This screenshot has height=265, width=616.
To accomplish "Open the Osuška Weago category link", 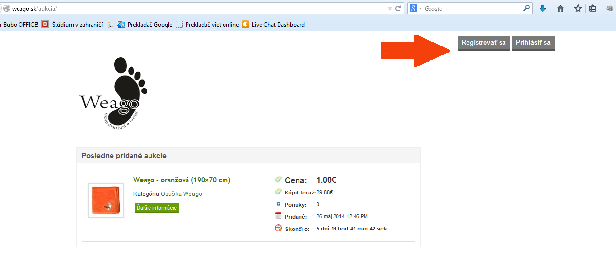I will pos(181,194).
